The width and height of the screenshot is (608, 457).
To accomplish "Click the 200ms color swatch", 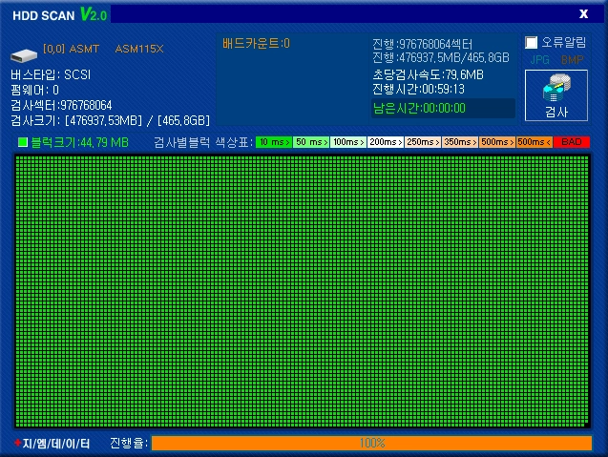I will coord(386,142).
